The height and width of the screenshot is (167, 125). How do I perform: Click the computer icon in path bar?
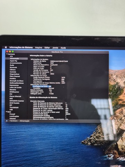point(7,121)
